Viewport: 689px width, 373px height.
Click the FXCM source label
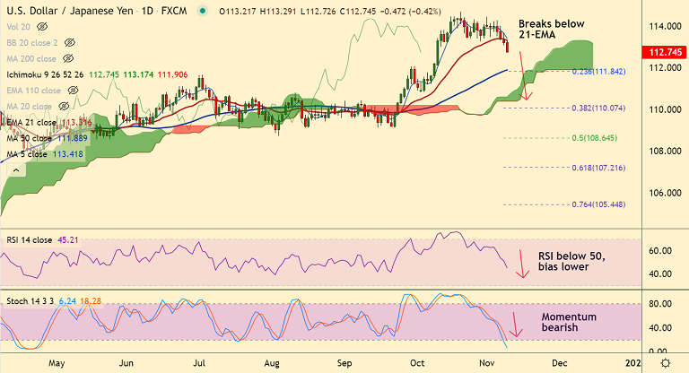pos(174,11)
